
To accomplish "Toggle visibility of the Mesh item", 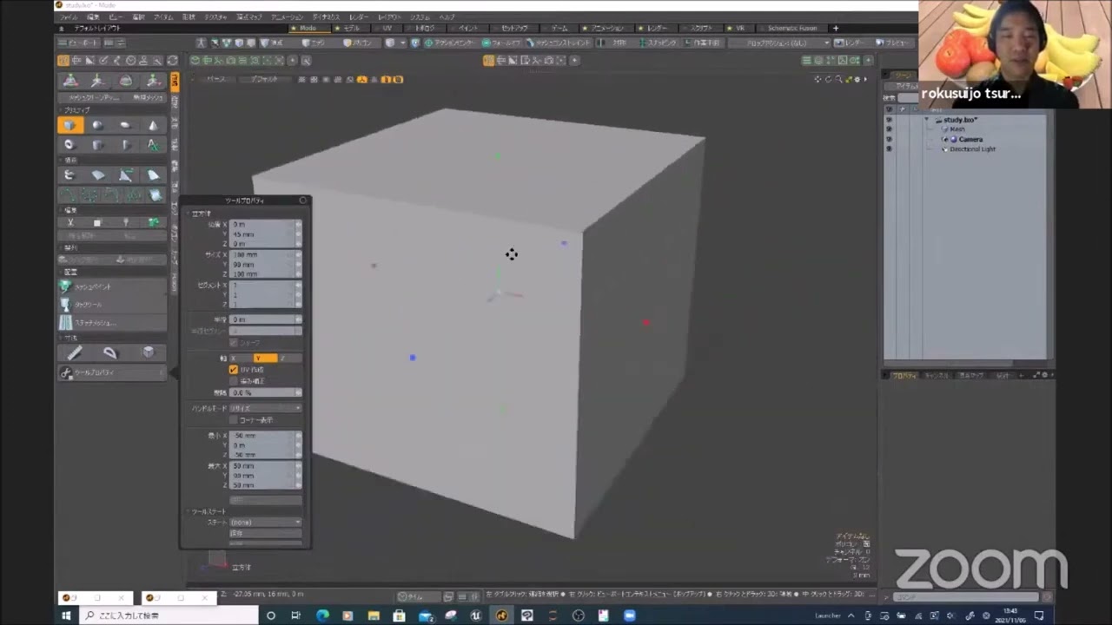I will click(888, 129).
